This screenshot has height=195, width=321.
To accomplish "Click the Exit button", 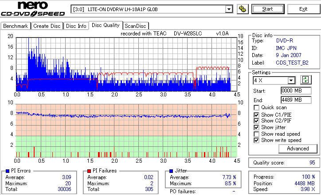I will [303, 9].
